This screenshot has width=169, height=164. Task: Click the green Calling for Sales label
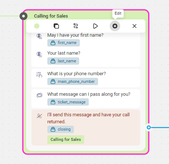coord(66,139)
